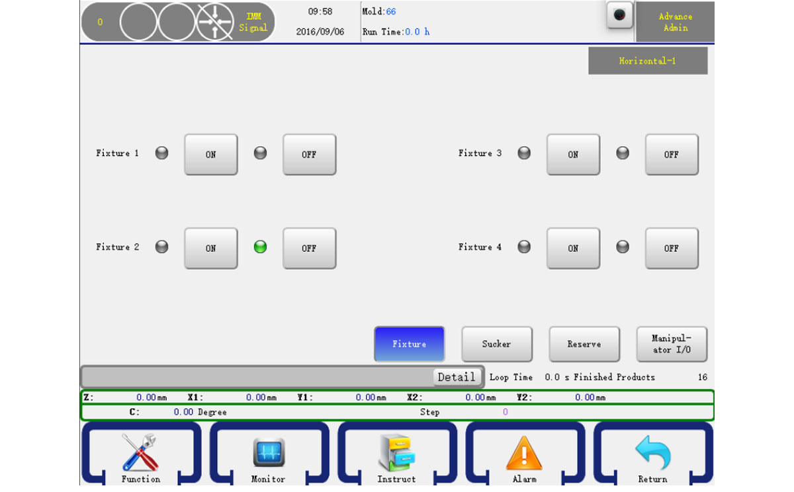
Task: Click the green Fixture 2 OFF indicator light
Action: coord(261,247)
